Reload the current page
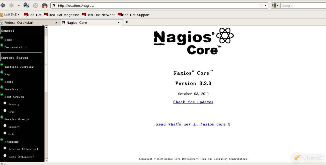This screenshot has height=165, width=326. click(x=26, y=5)
